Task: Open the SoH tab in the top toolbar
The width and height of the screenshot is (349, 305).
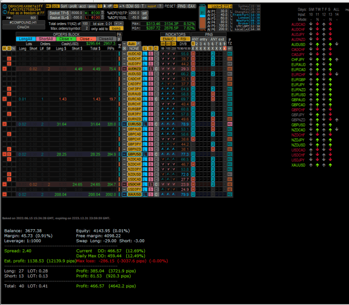Action: click(x=64, y=6)
